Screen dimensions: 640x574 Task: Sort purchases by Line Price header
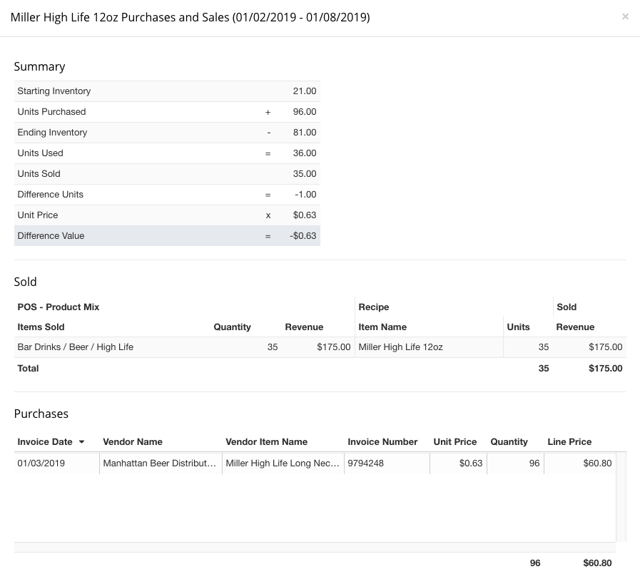(x=569, y=442)
